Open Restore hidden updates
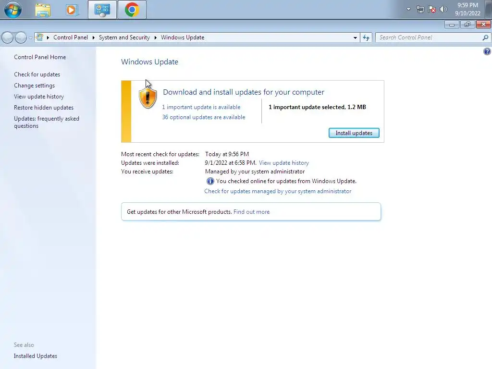Image resolution: width=492 pixels, height=369 pixels. [x=44, y=107]
